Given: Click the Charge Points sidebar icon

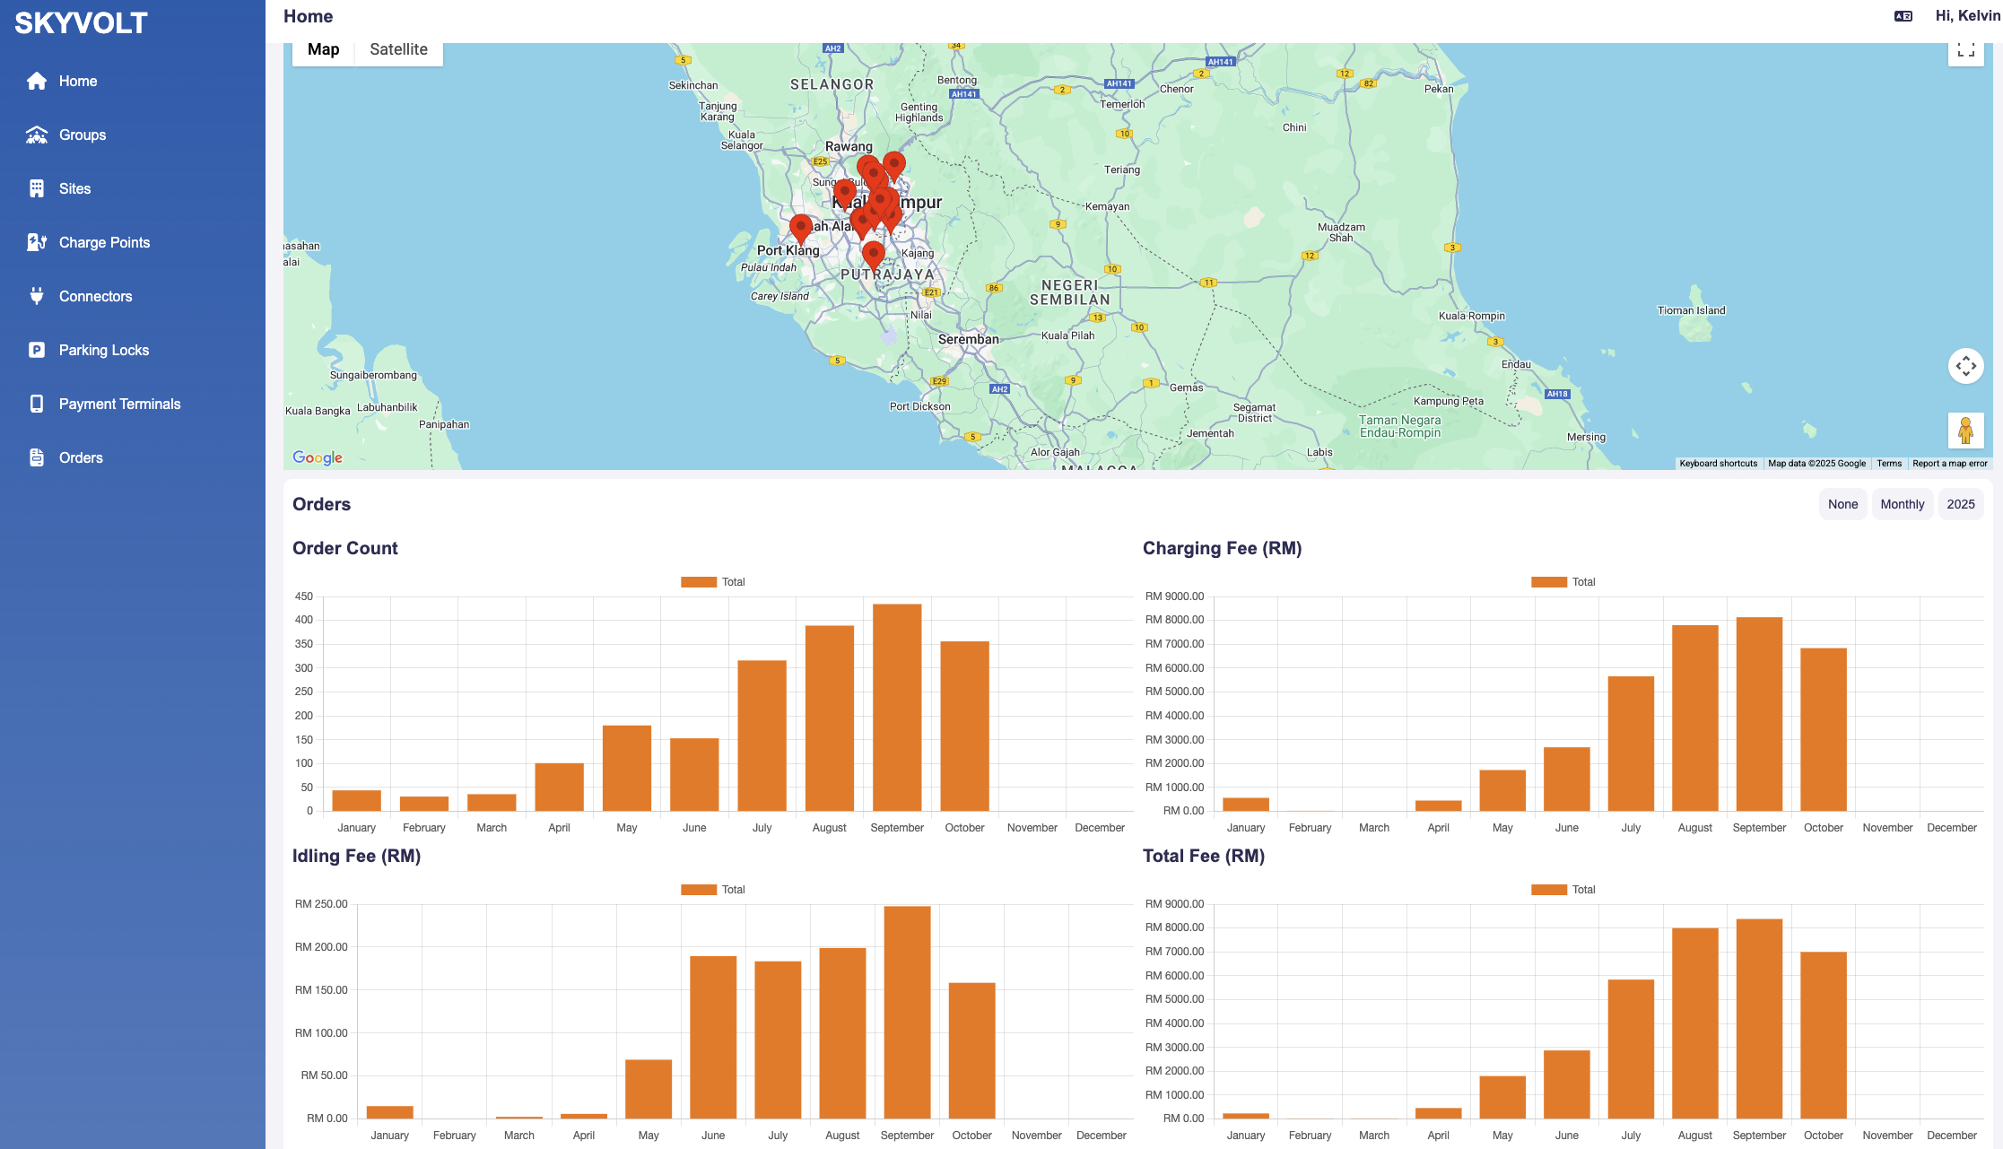Looking at the screenshot, I should pyautogui.click(x=36, y=242).
